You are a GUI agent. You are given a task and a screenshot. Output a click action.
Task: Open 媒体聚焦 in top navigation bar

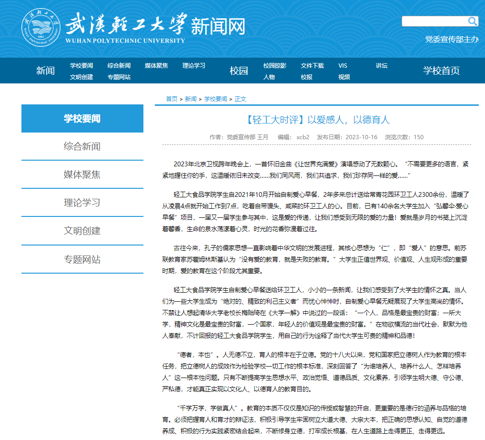click(x=157, y=66)
